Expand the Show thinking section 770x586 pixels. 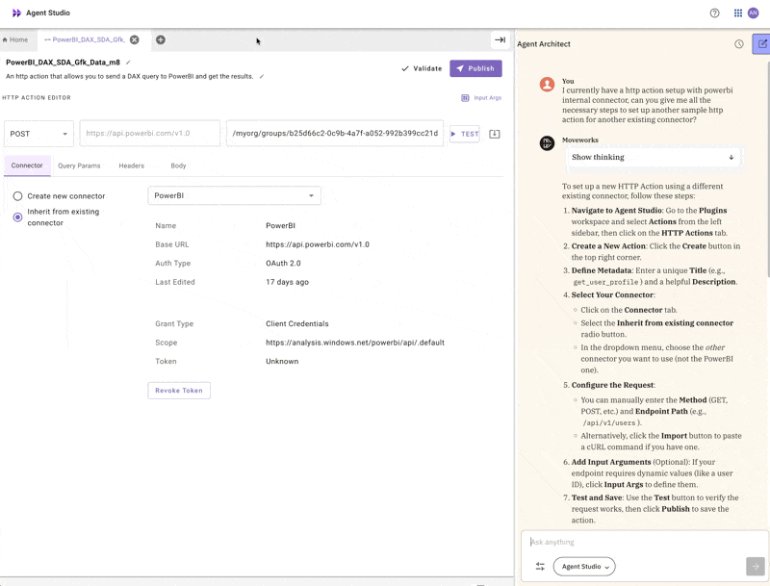pyautogui.click(x=653, y=157)
